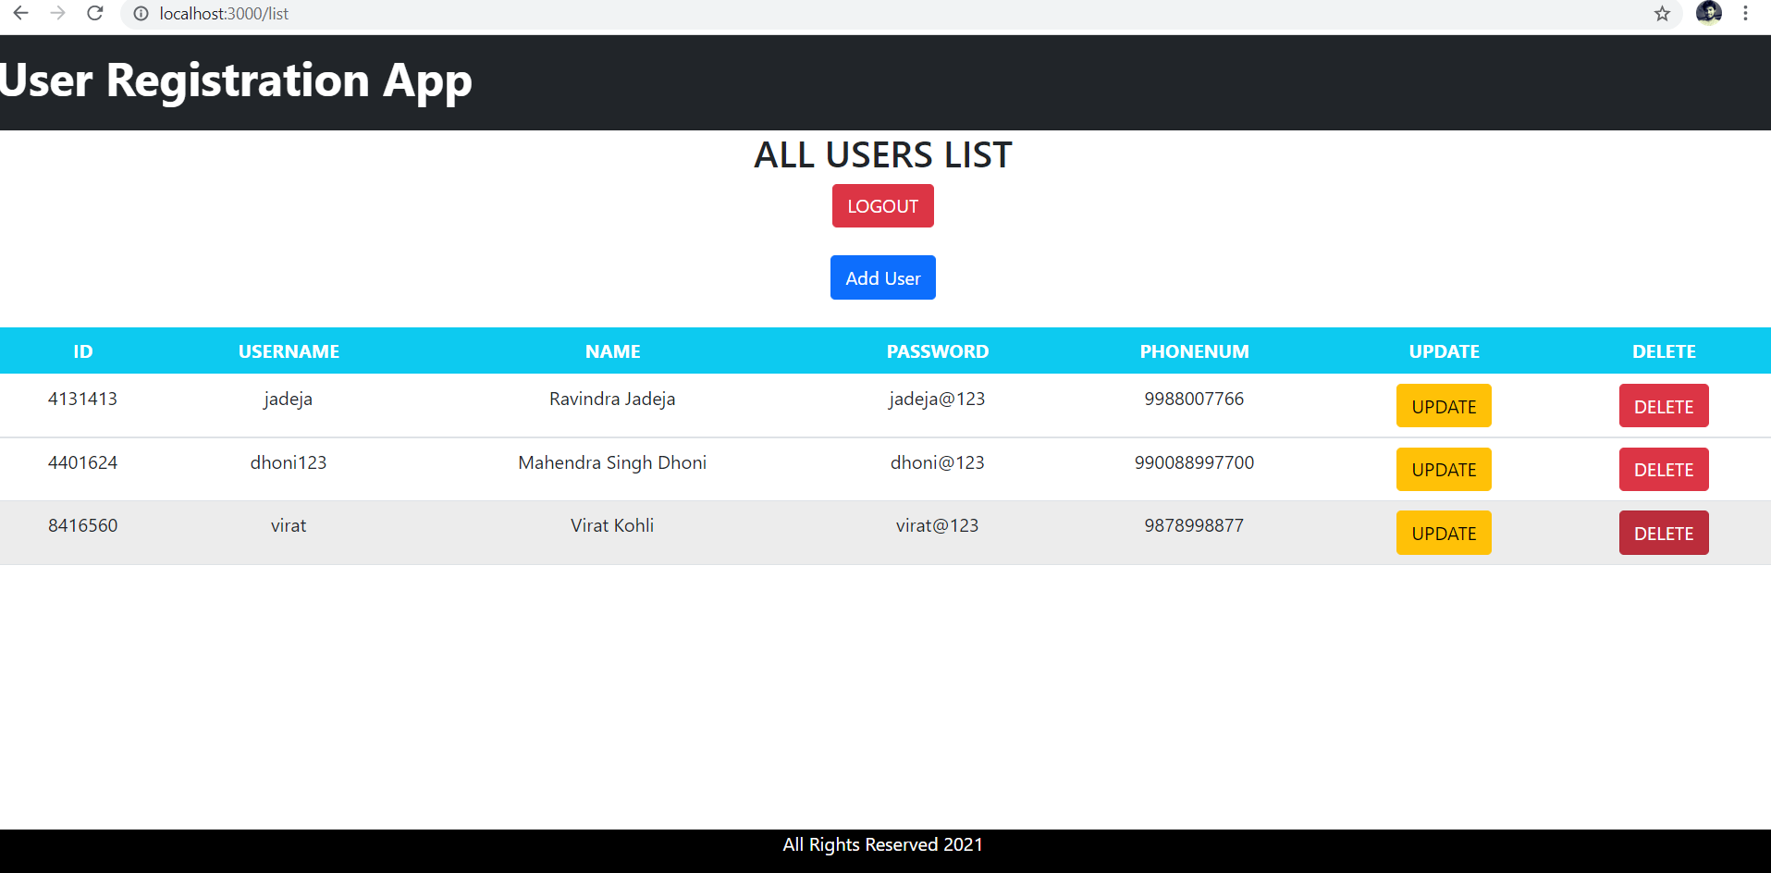Click the ALL USERS LIST heading
Screen dimensions: 1771x873
tap(883, 154)
